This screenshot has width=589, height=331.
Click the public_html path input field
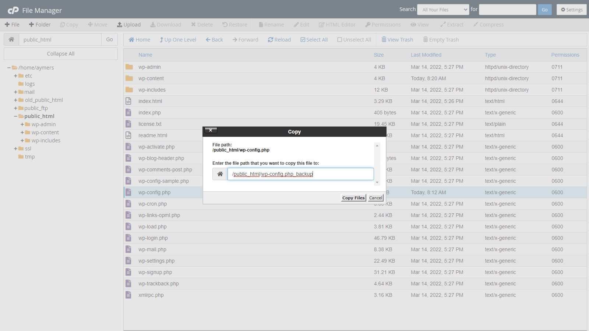coord(60,39)
